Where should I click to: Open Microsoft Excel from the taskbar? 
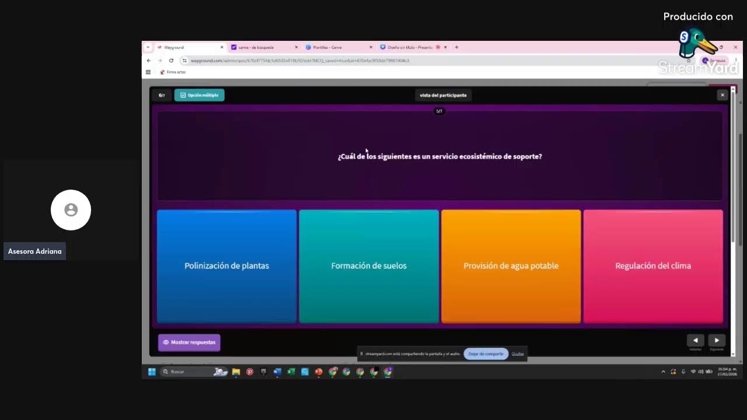click(291, 372)
